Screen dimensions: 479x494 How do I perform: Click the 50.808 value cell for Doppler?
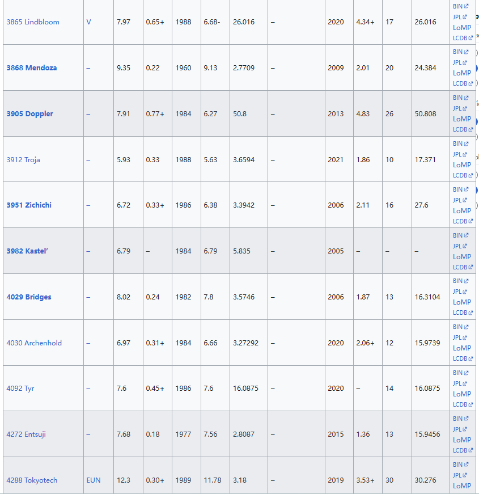tap(425, 114)
